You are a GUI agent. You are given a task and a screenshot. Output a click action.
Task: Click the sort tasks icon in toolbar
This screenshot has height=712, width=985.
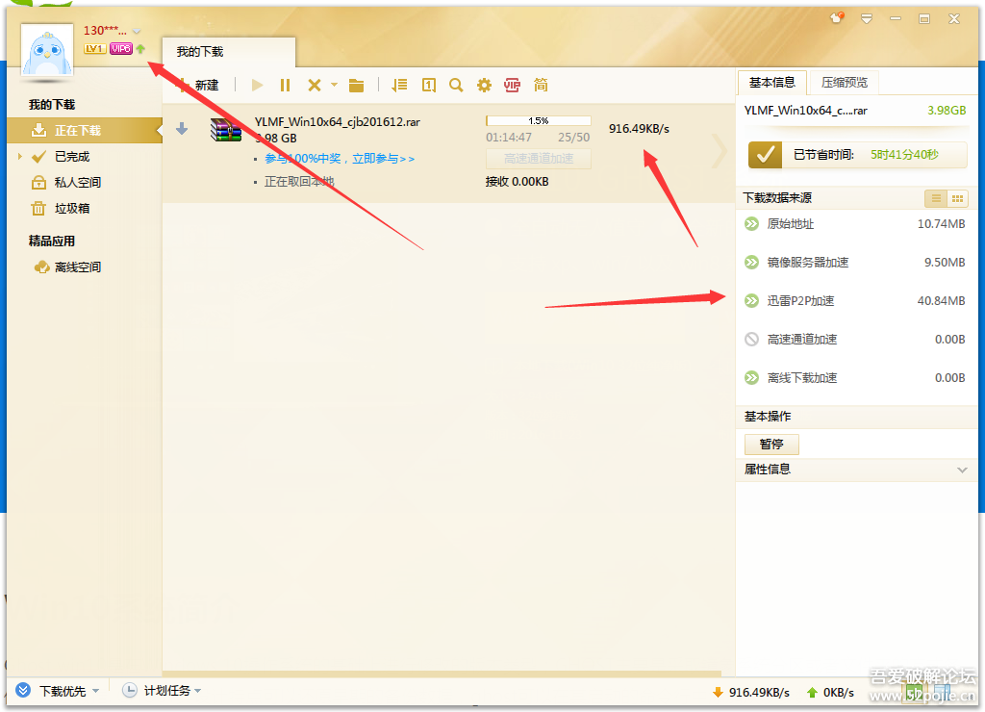click(x=400, y=85)
